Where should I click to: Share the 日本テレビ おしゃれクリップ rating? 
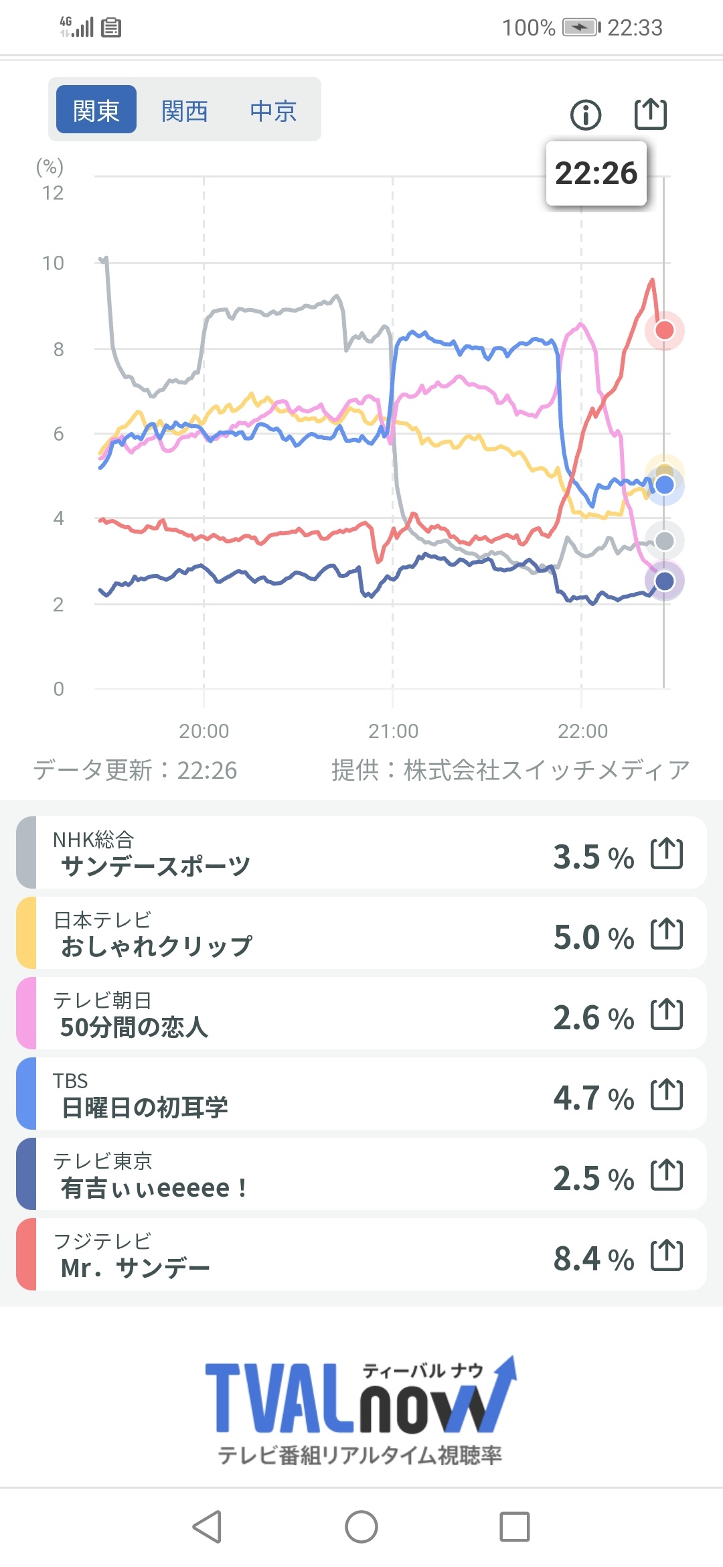click(667, 934)
